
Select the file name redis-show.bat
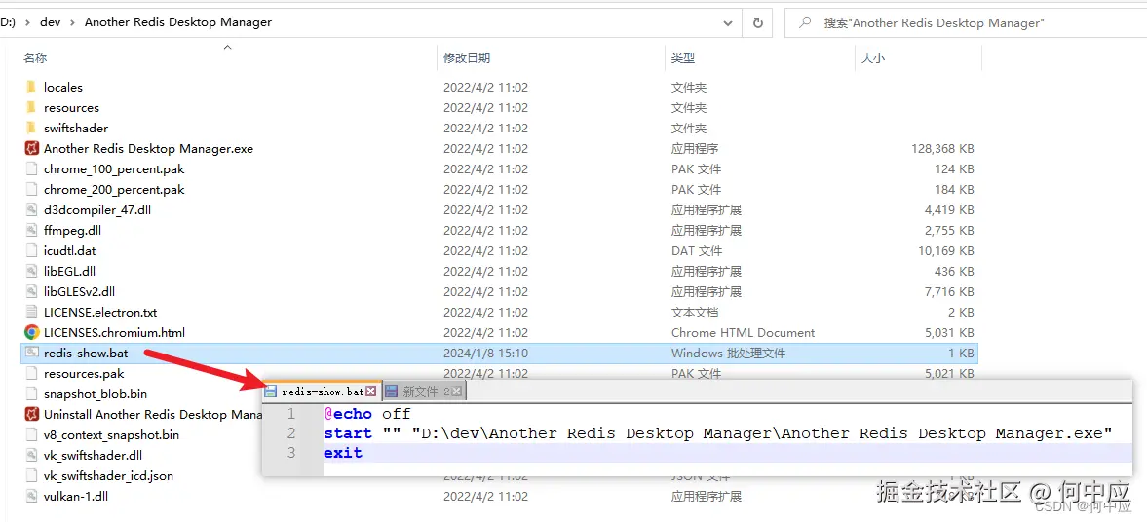(x=86, y=354)
